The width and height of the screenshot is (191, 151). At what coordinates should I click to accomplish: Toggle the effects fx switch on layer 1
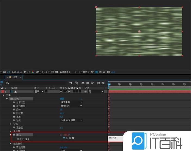click(69, 91)
